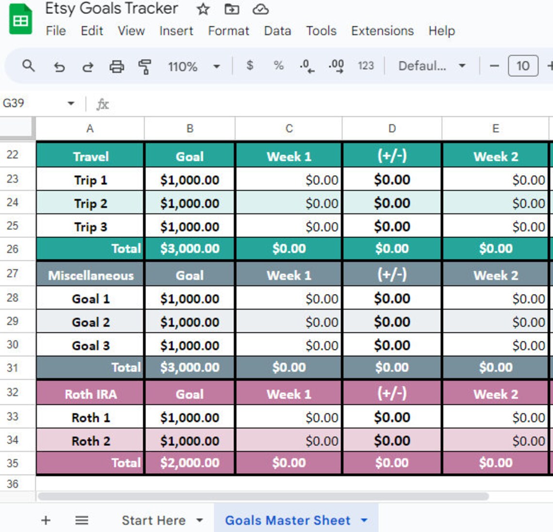Select the Undo icon

point(60,66)
